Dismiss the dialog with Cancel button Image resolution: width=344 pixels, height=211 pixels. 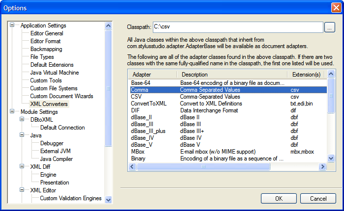click(x=318, y=199)
